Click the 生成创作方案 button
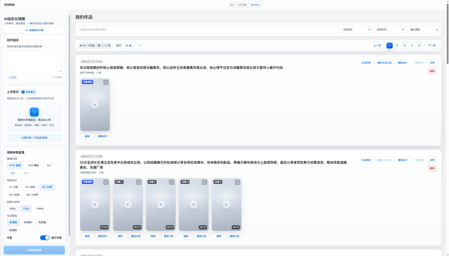Screen dimensions: 449x256 [x=34, y=250]
